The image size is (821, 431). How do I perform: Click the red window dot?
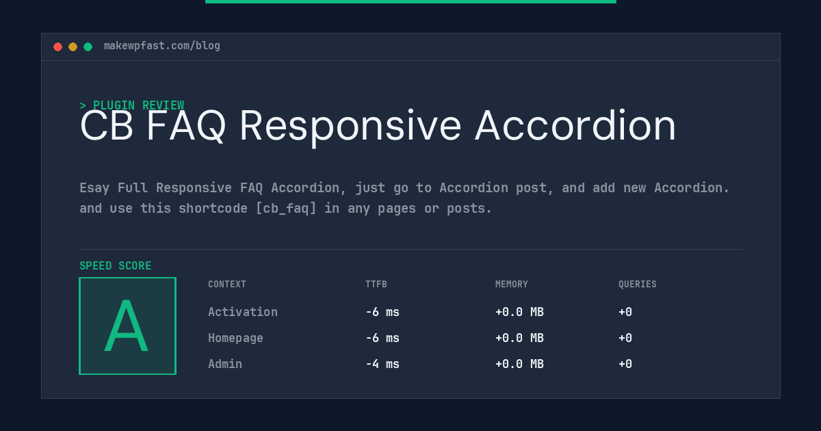point(57,47)
